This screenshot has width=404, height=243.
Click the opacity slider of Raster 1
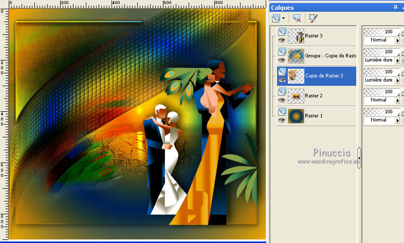pos(381,112)
